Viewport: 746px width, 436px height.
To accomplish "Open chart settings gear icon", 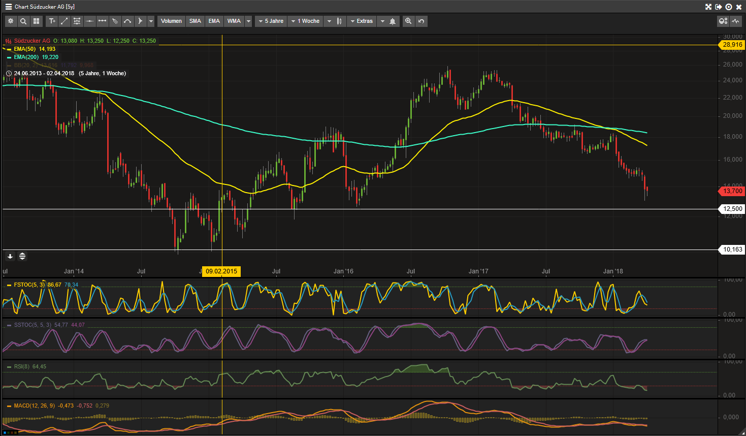I will pyautogui.click(x=11, y=21).
